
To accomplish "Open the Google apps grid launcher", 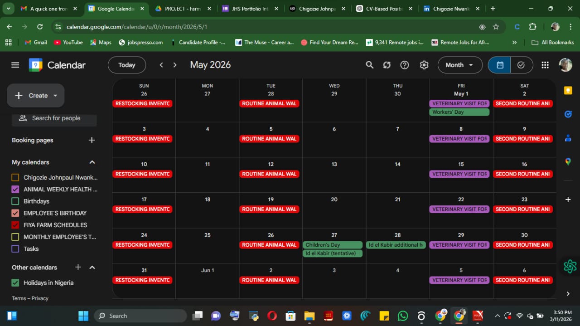I will tap(545, 65).
